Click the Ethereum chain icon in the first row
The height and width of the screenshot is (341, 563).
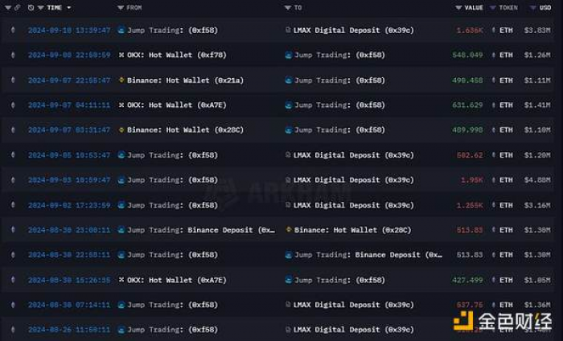pos(13,30)
